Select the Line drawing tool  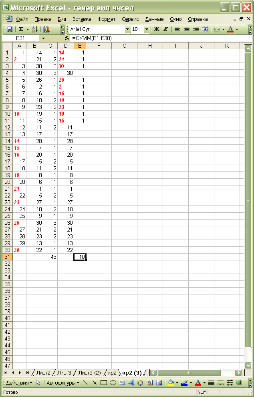point(85,383)
